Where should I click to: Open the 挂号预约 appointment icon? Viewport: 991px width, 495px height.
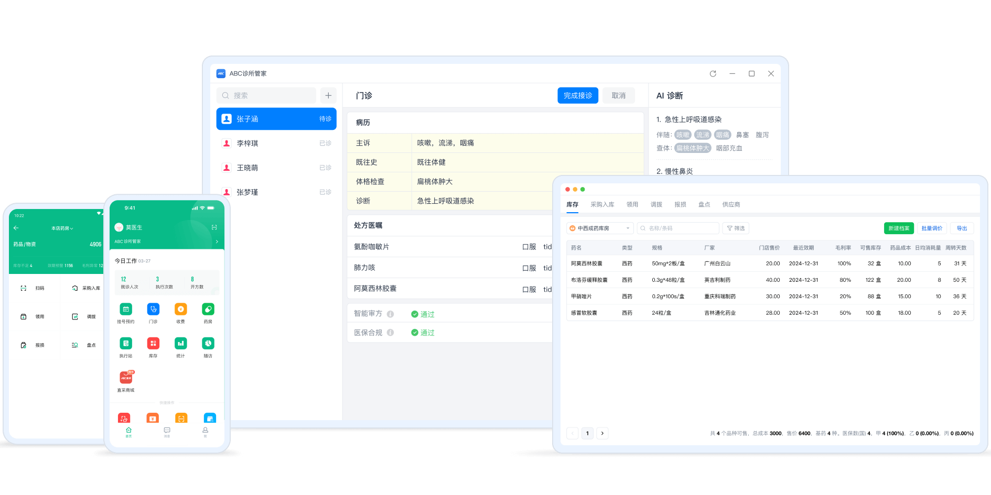pos(126,310)
